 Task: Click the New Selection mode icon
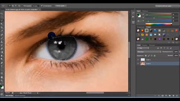(x=10, y=6)
